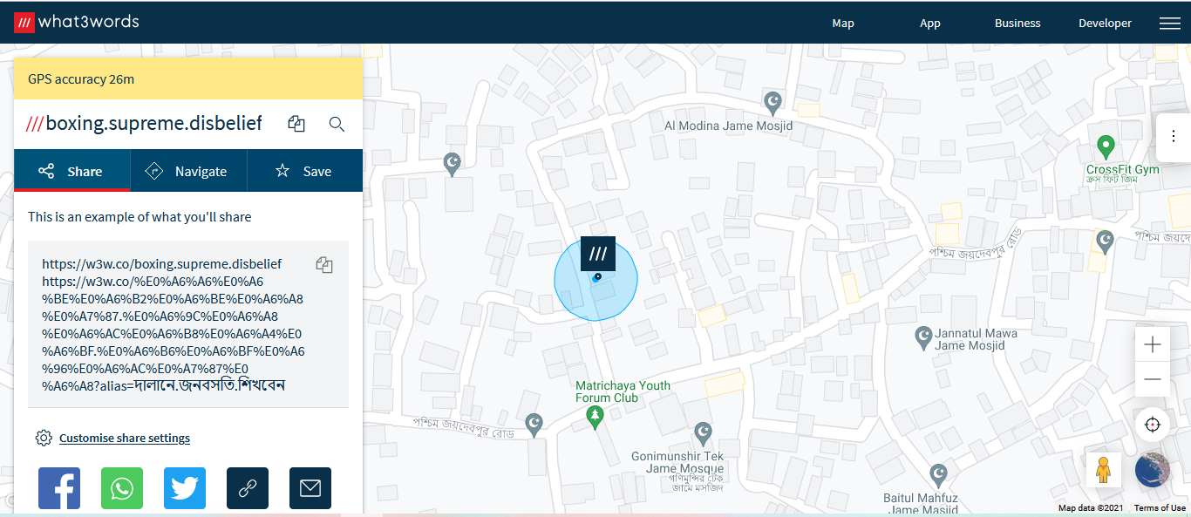The width and height of the screenshot is (1191, 517).
Task: Open the customise settings gear
Action: (x=44, y=438)
